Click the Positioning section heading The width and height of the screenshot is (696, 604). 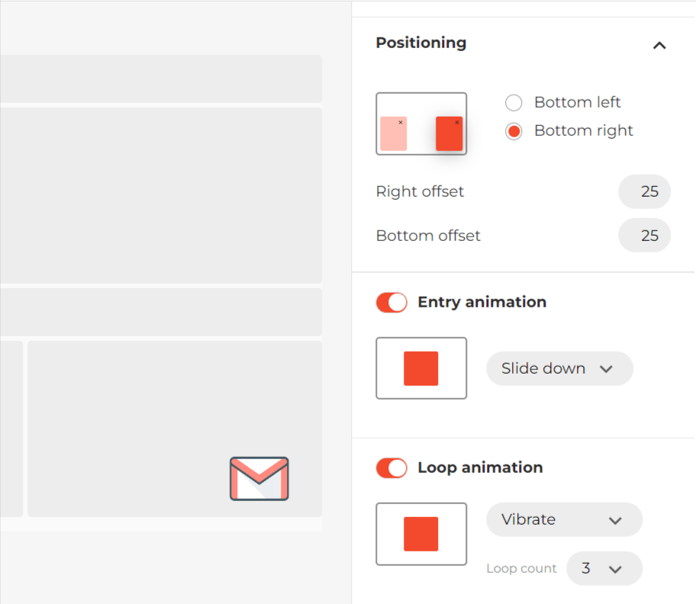[x=420, y=43]
